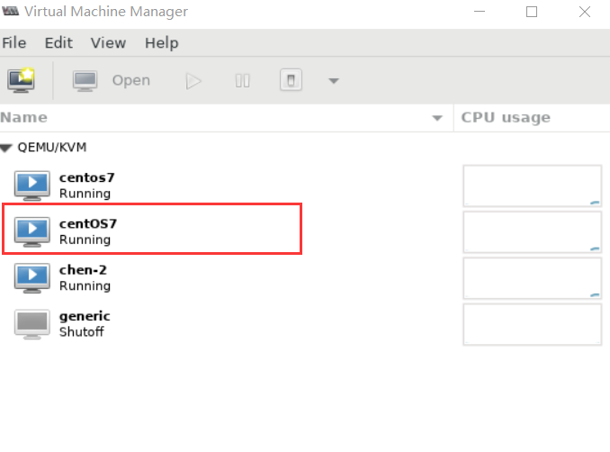The width and height of the screenshot is (610, 452).
Task: Click the CPU usage column header
Action: pyautogui.click(x=532, y=118)
